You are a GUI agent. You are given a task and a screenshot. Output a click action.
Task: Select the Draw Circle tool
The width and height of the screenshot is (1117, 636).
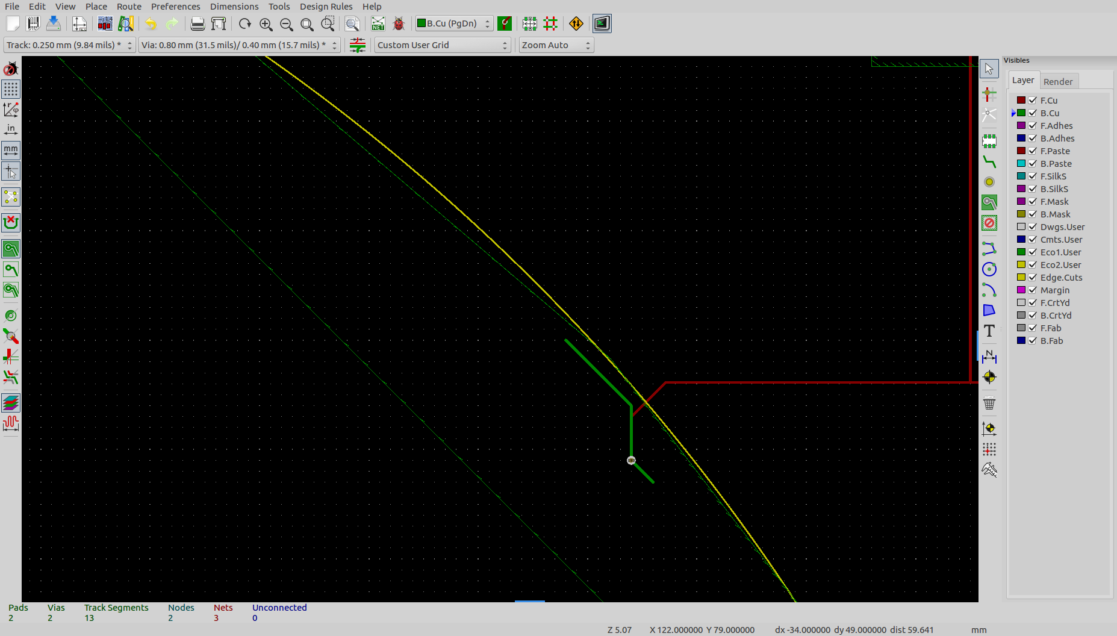point(989,269)
